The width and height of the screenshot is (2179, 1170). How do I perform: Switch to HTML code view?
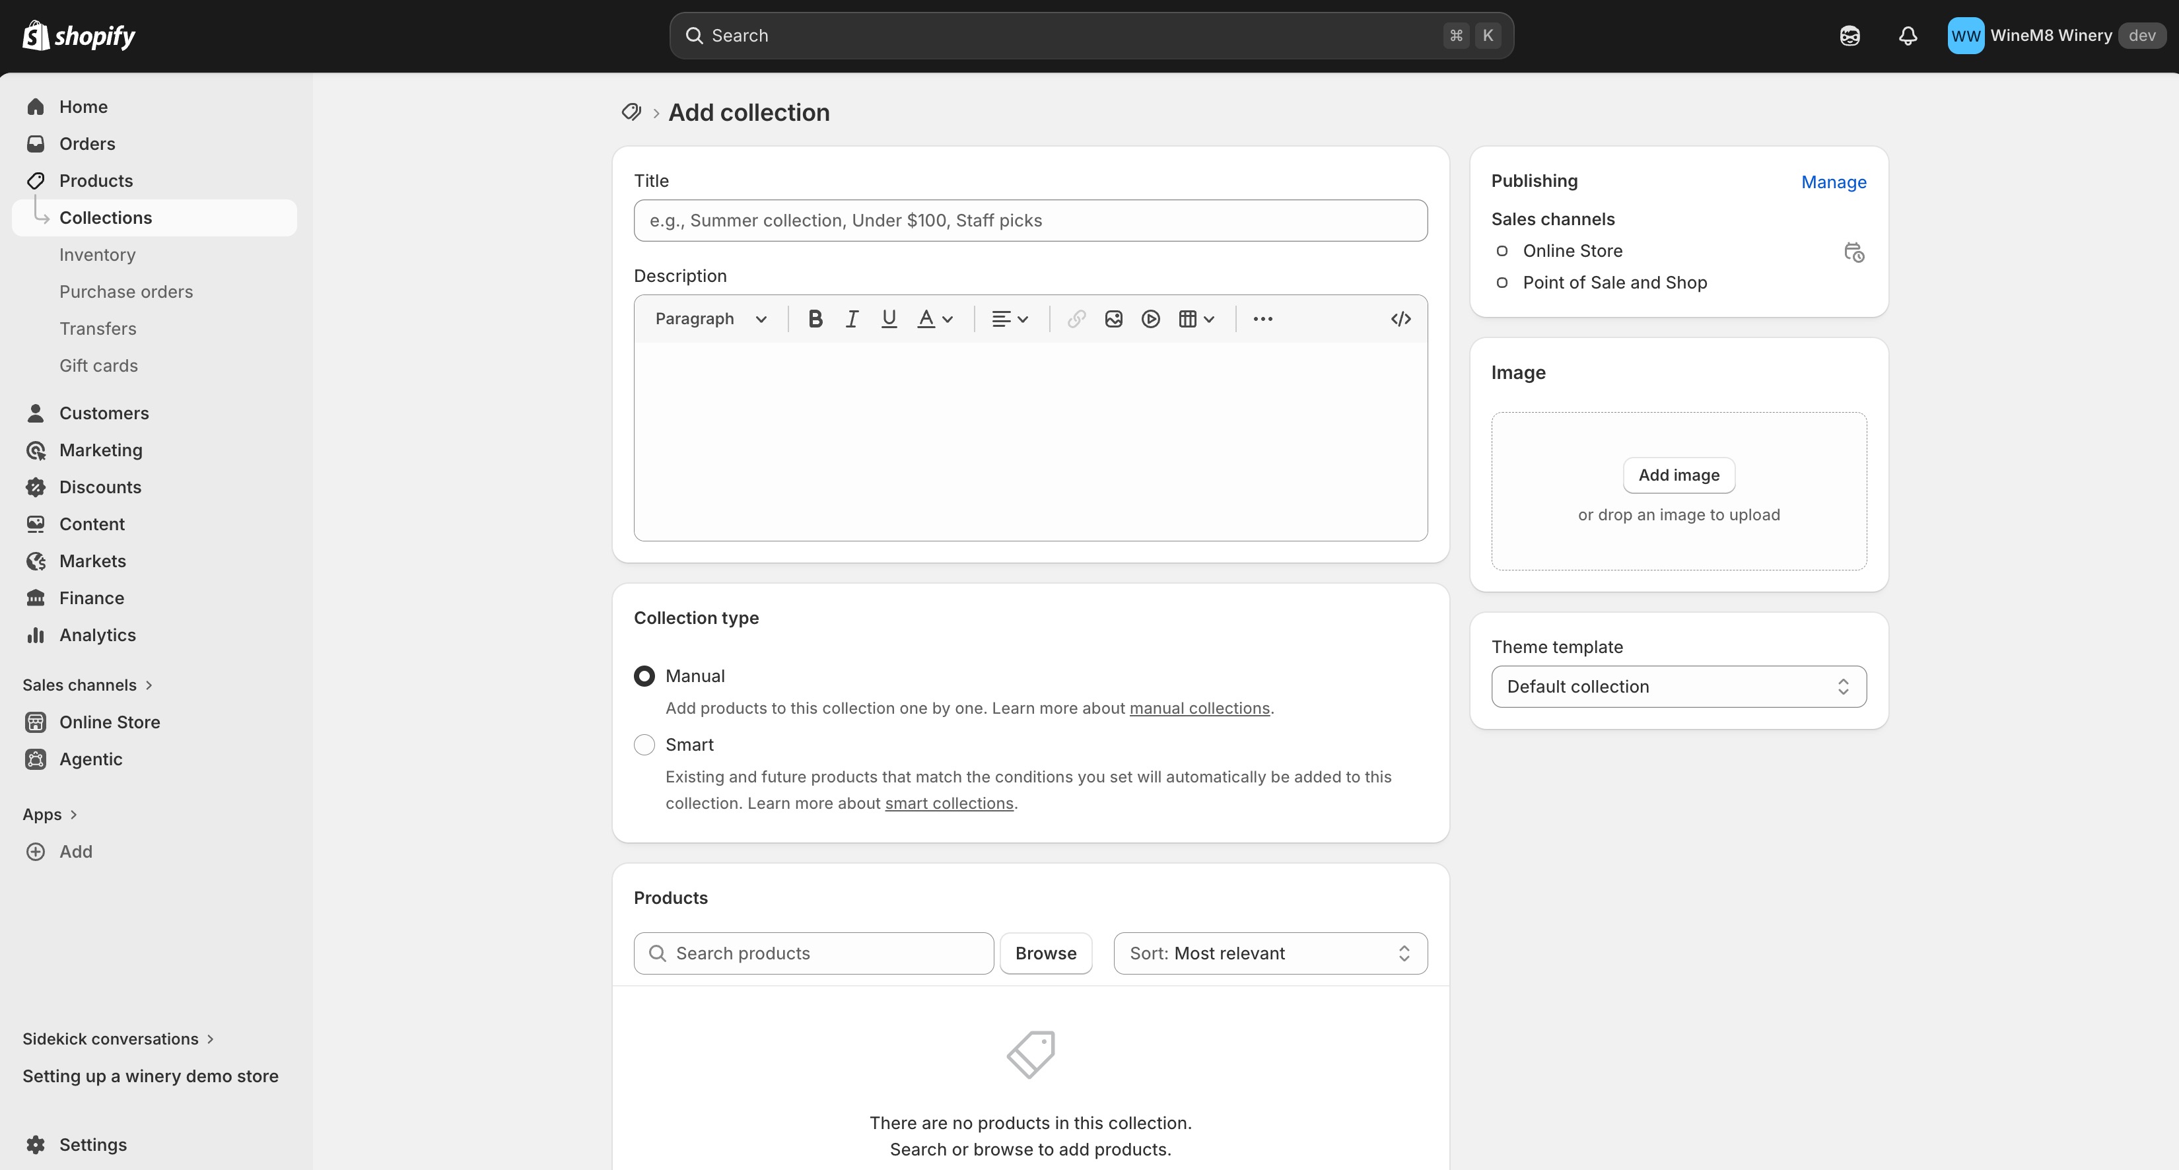point(1401,319)
